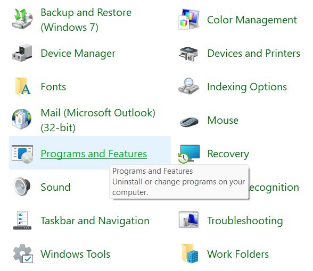The image size is (313, 271).
Task: Open the Programs and Features link
Action: pyautogui.click(x=94, y=154)
